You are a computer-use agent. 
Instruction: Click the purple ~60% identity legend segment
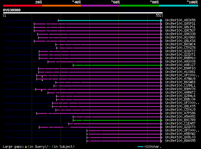(100, 6)
